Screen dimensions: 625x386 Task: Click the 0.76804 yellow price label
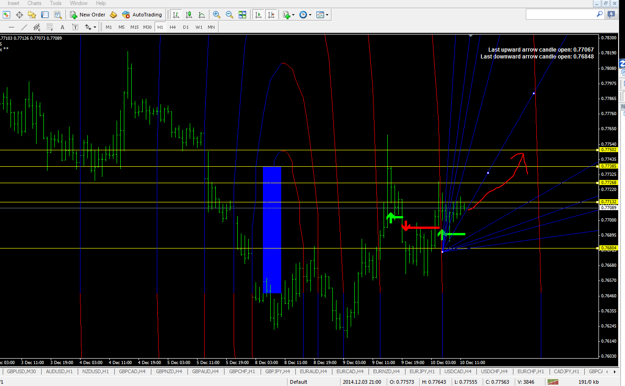point(609,248)
